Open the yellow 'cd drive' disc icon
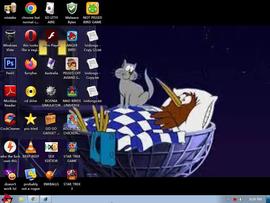The image size is (270, 203). point(31,91)
